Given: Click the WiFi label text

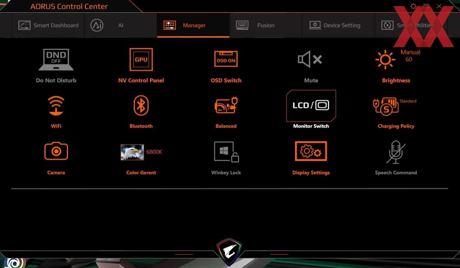Looking at the screenshot, I should click(x=56, y=126).
